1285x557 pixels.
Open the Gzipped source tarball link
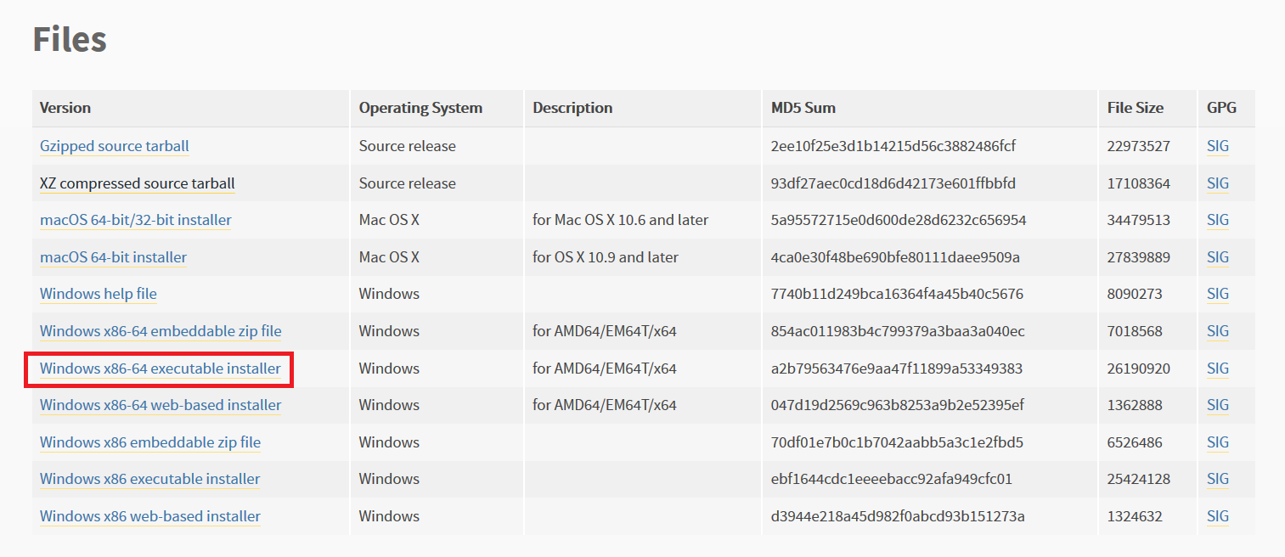pyautogui.click(x=115, y=146)
